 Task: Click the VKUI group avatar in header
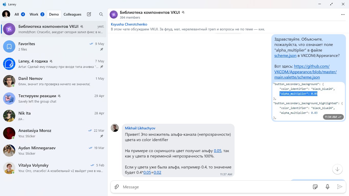tap(114, 15)
